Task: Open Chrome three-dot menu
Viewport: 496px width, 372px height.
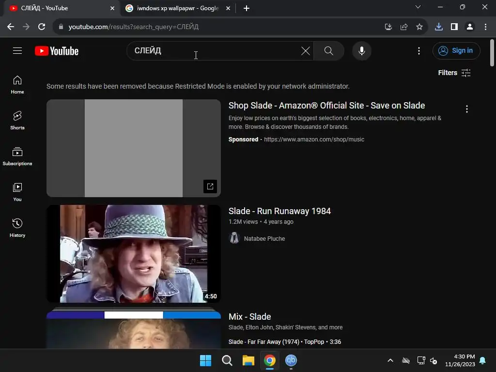Action: click(485, 27)
